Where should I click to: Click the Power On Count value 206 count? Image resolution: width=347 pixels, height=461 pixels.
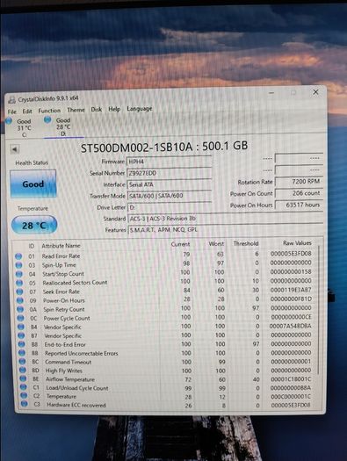pyautogui.click(x=299, y=193)
